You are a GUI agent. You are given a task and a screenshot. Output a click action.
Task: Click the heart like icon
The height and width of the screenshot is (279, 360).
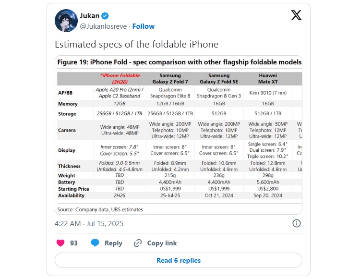coord(60,243)
